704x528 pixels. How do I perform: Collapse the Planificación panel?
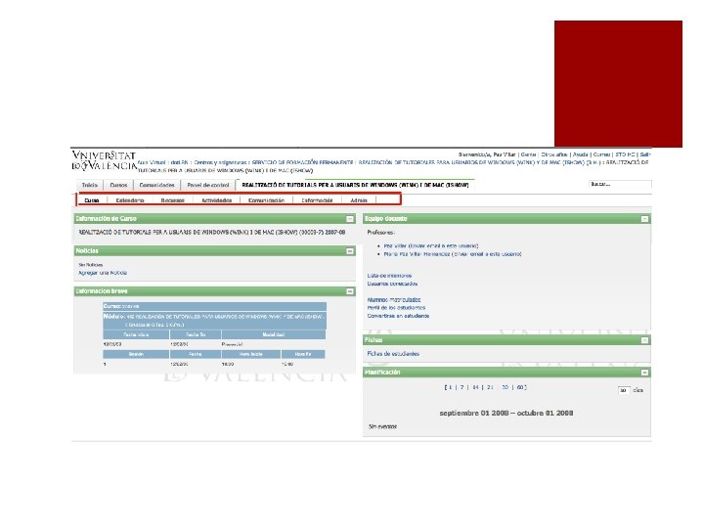[644, 373]
